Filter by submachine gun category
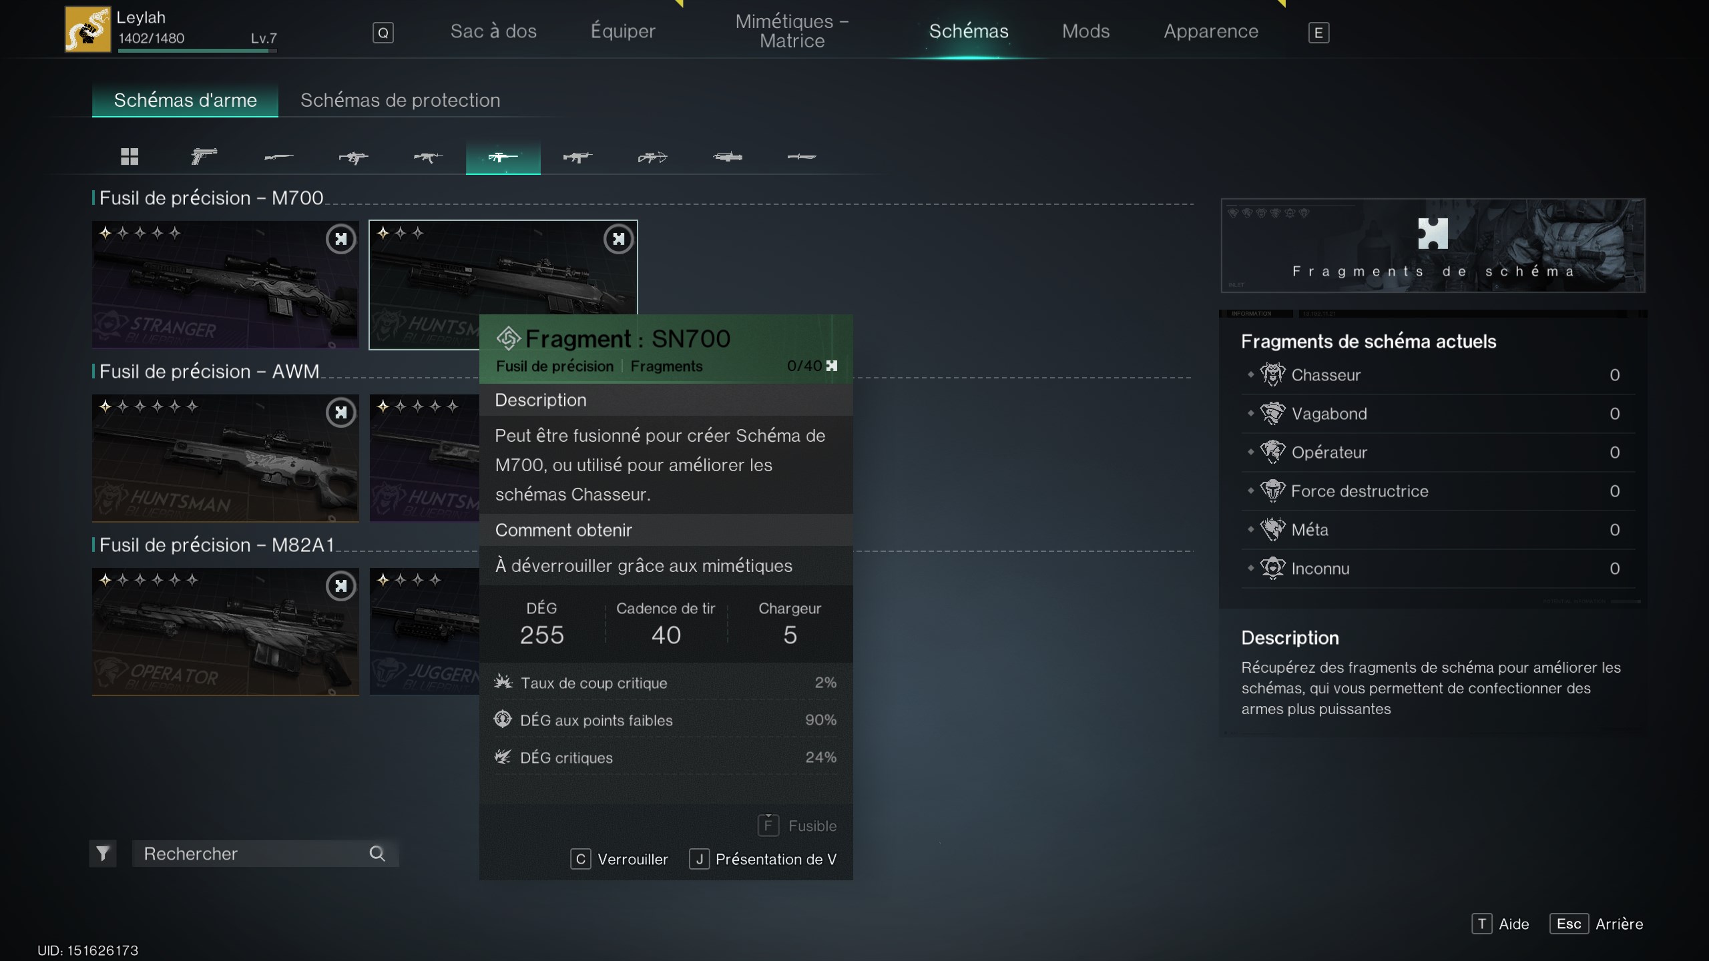The width and height of the screenshot is (1709, 961). pyautogui.click(x=353, y=157)
